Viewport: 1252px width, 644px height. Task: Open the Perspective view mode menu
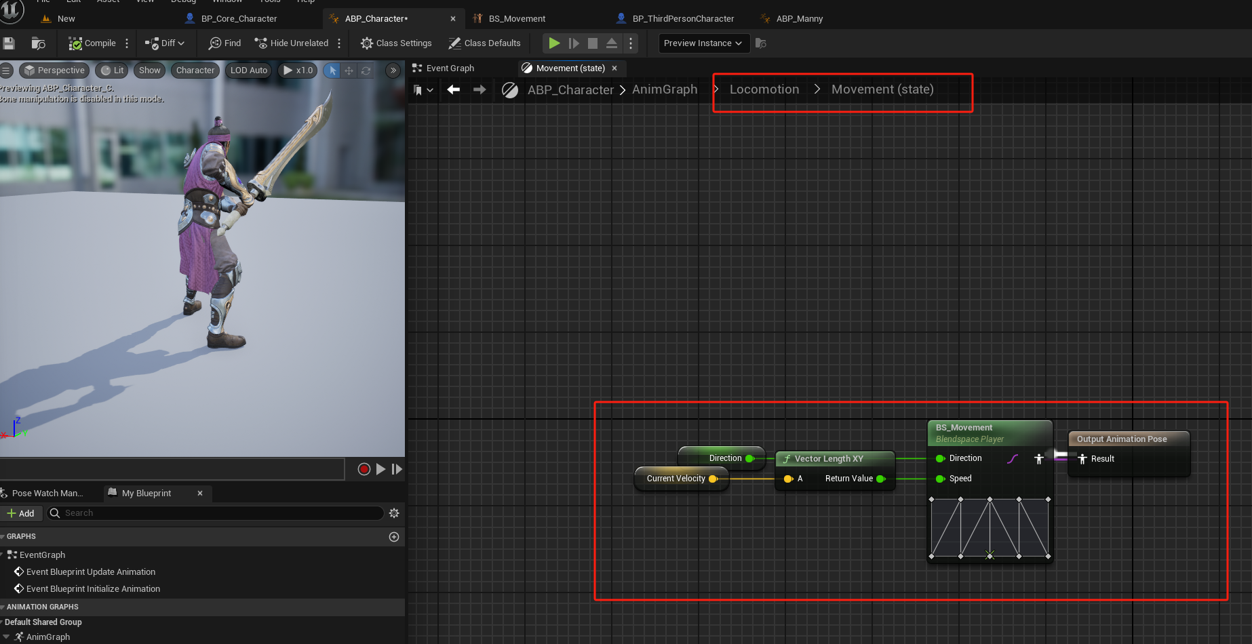tap(55, 71)
